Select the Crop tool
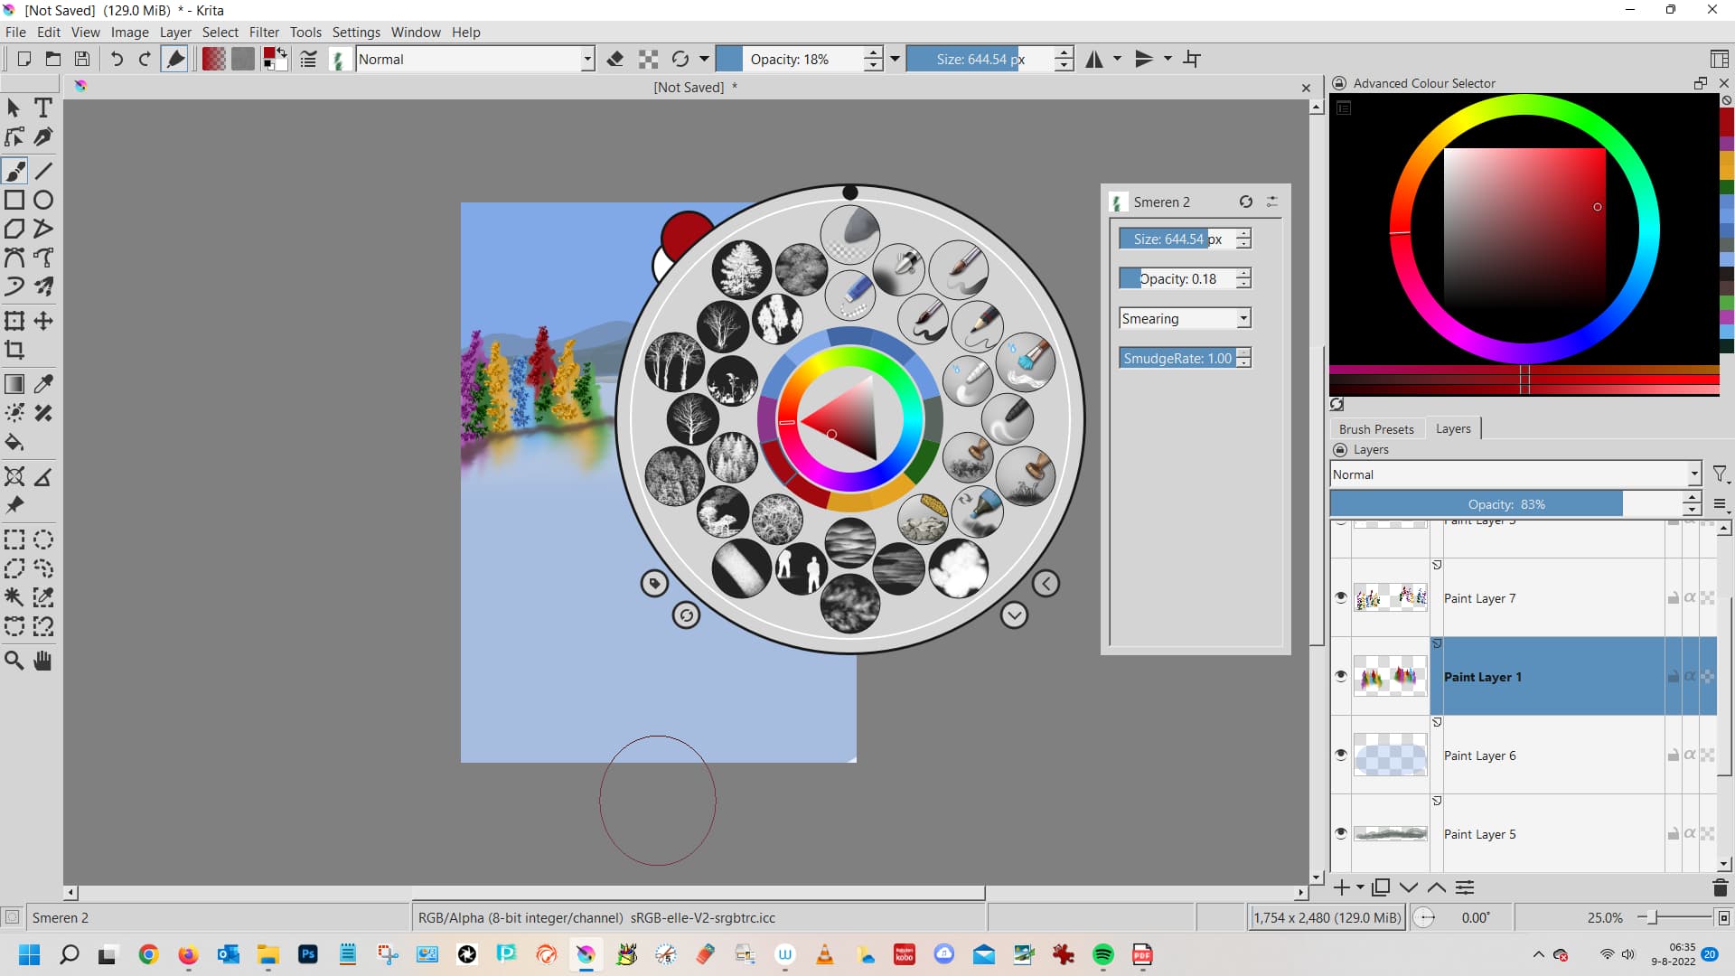The width and height of the screenshot is (1735, 976). click(x=14, y=350)
